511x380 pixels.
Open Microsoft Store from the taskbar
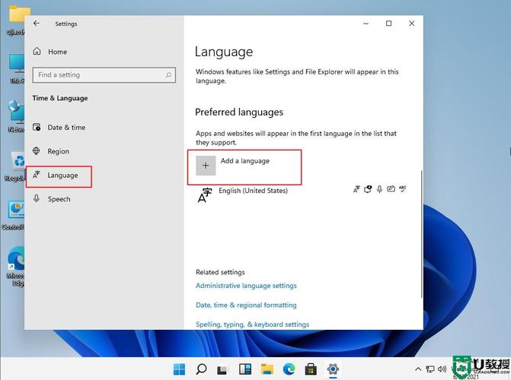click(x=311, y=369)
